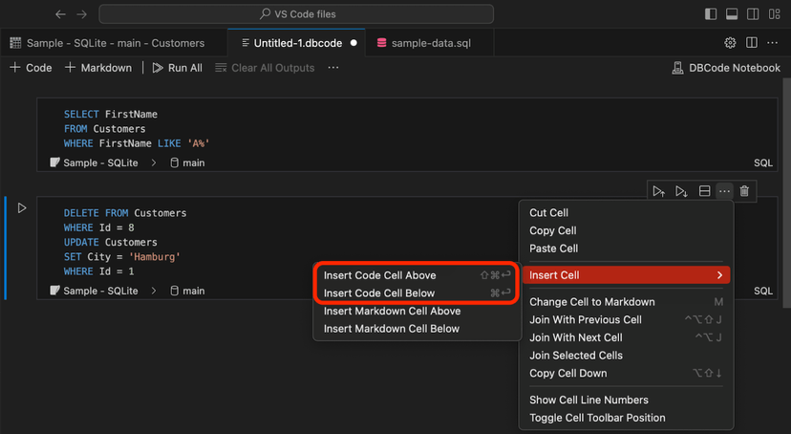Image resolution: width=791 pixels, height=434 pixels.
Task: Choose Paste Cell from the menu
Action: [x=626, y=249]
